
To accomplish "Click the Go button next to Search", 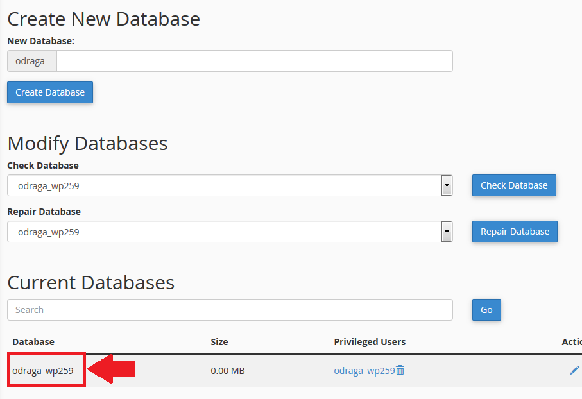I will pos(486,310).
